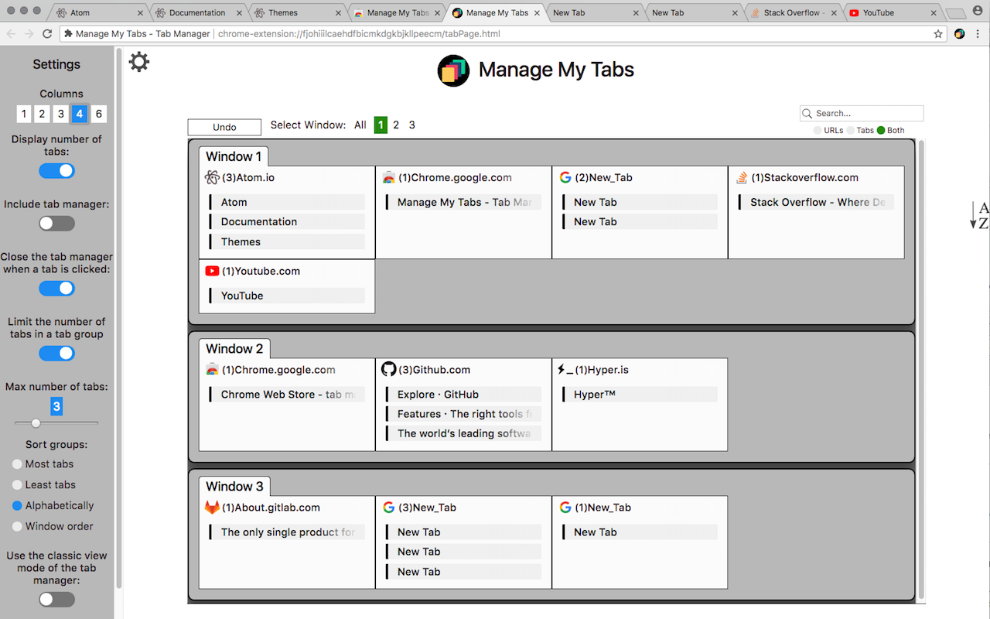Click the Github.com group octocat icon
990x619 pixels.
pos(389,370)
